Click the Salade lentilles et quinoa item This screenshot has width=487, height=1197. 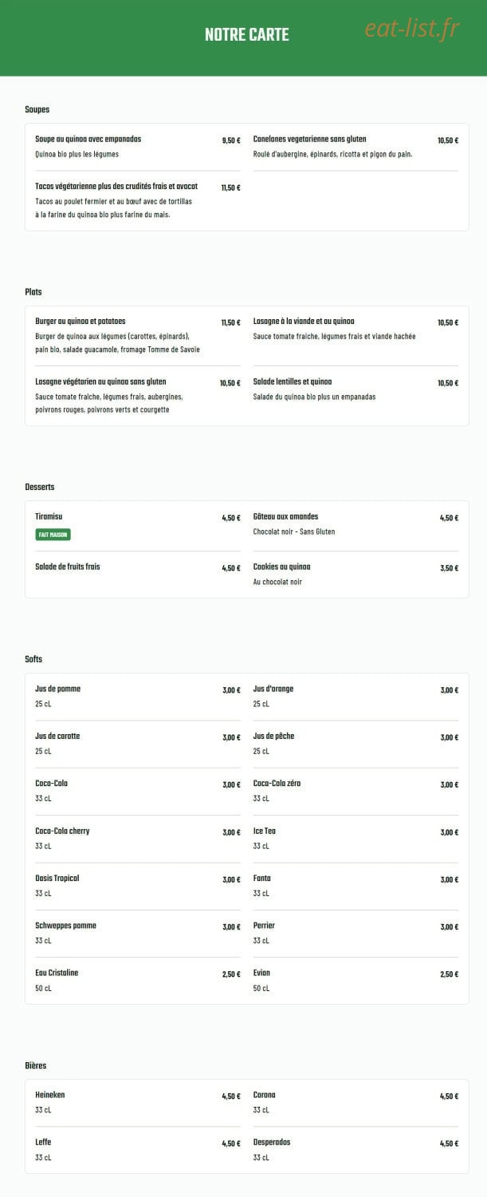pyautogui.click(x=355, y=389)
